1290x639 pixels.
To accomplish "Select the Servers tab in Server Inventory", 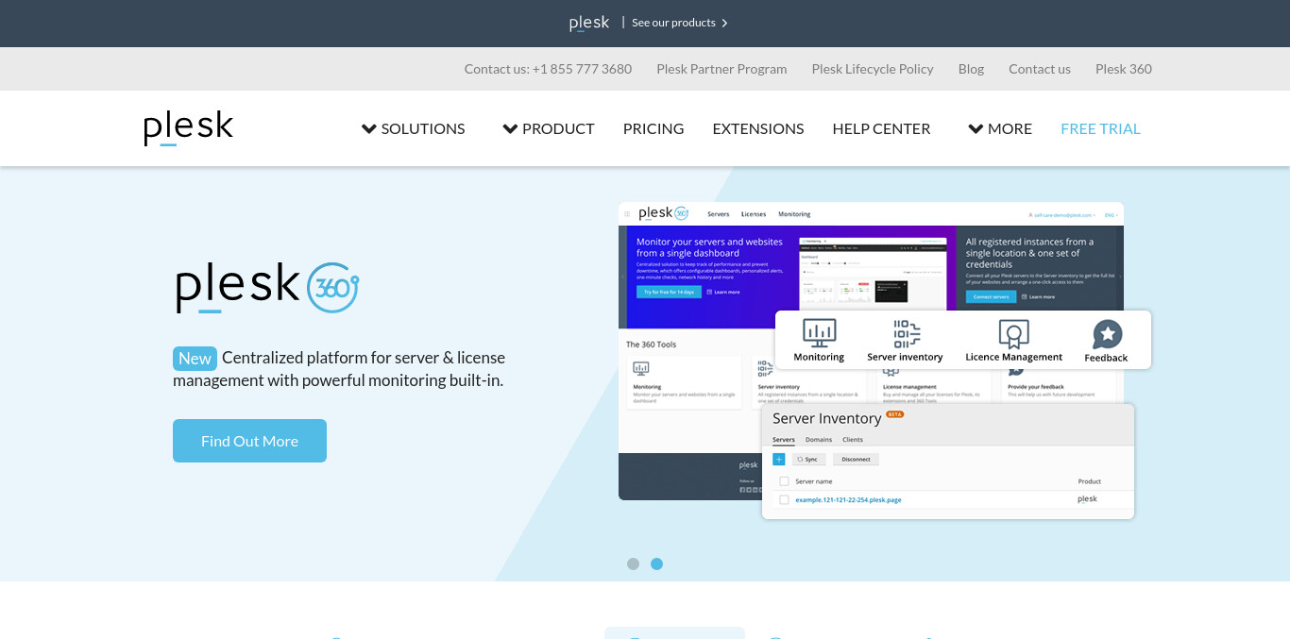I will (x=784, y=440).
